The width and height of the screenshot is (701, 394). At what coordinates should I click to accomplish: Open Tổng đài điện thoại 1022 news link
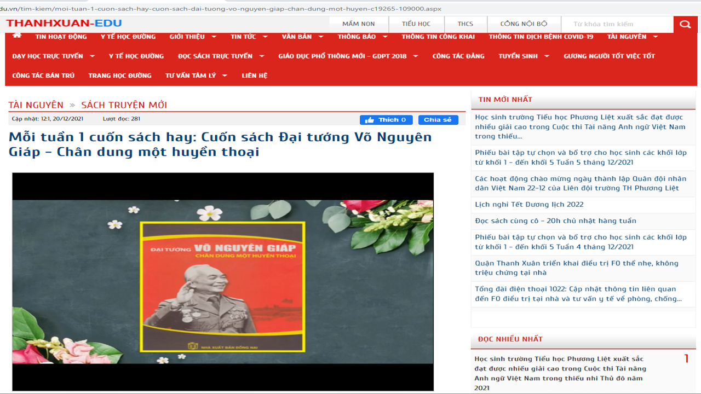tap(578, 294)
